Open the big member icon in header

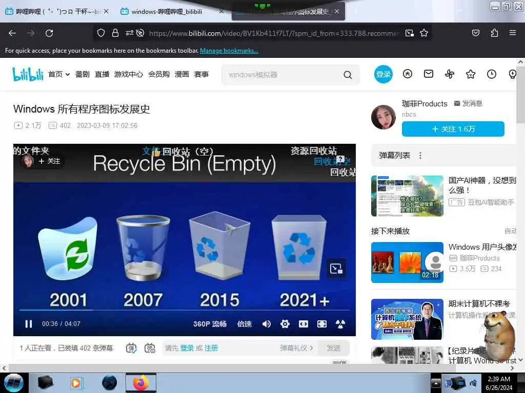(408, 74)
